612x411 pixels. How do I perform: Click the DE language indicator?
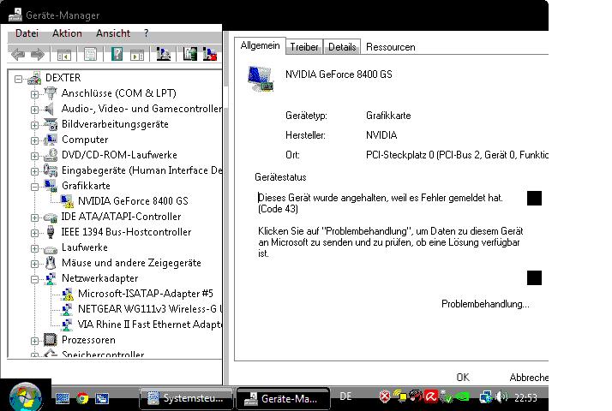(x=345, y=396)
